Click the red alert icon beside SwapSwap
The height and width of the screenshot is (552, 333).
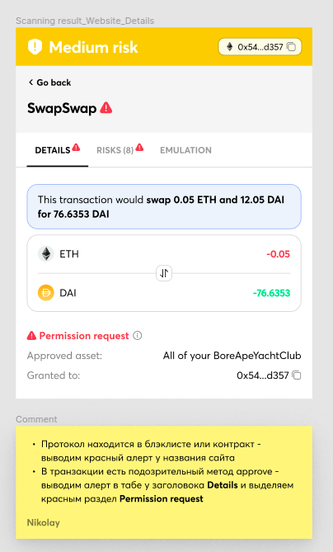(x=106, y=108)
